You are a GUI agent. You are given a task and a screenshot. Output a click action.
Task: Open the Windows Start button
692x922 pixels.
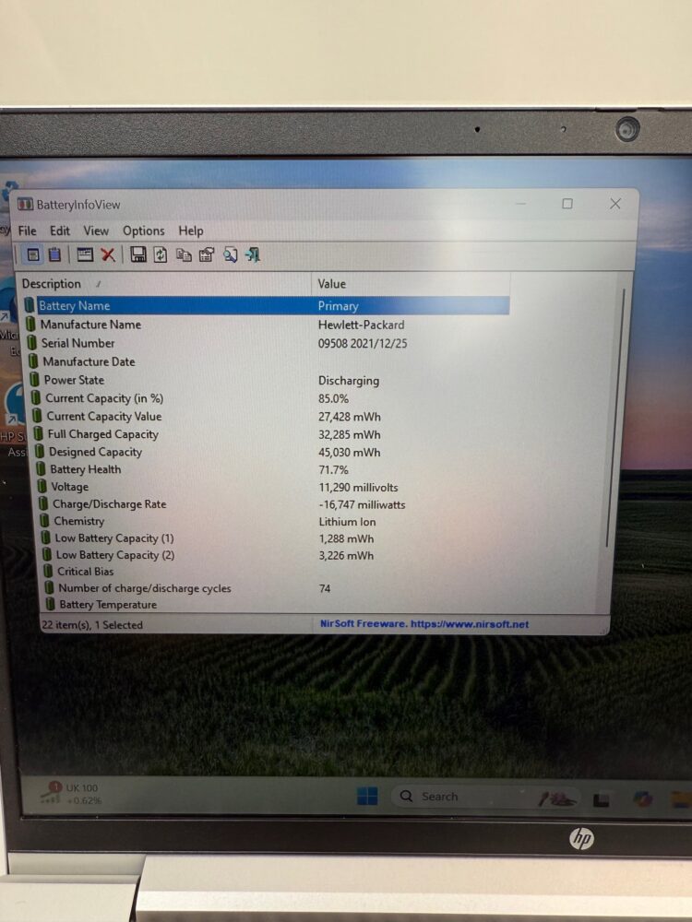coord(367,797)
